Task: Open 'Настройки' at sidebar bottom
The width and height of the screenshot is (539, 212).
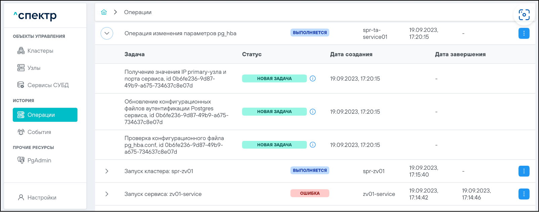Action: click(x=42, y=198)
